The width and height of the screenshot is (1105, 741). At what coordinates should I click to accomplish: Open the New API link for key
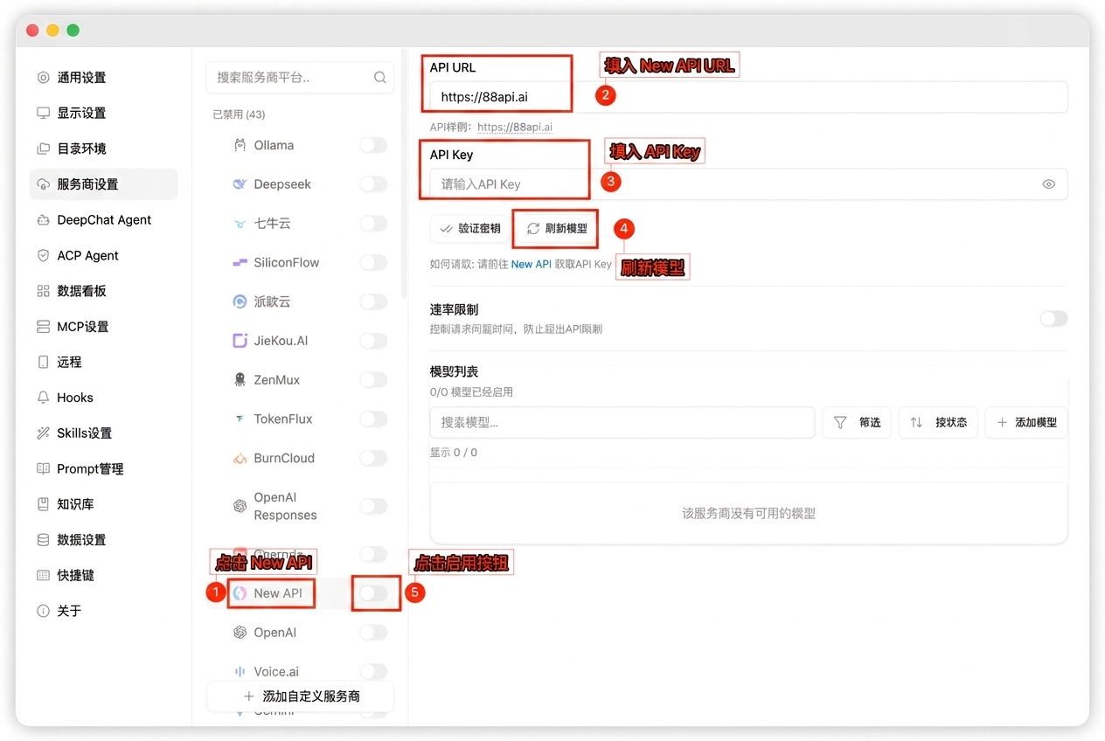pyautogui.click(x=532, y=264)
